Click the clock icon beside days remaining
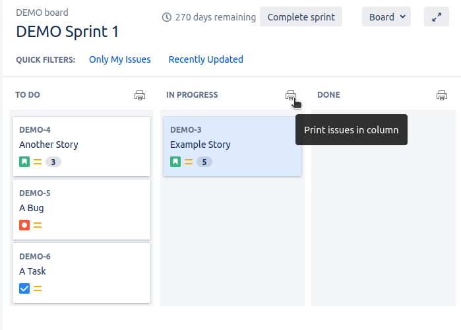Screen dimensions: 461x330 [x=167, y=17]
